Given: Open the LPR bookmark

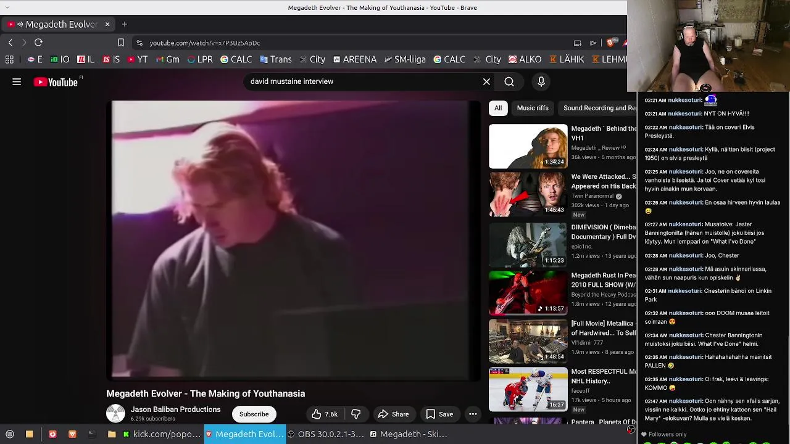Looking at the screenshot, I should 200,59.
